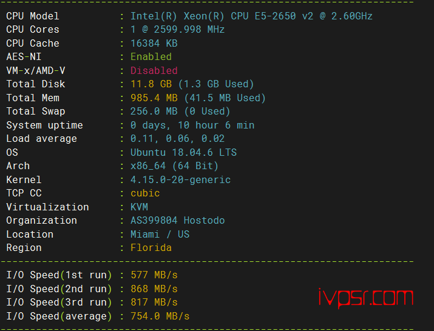The image size is (434, 331).
Task: Click the 'TCP CC' label
Action: point(24,193)
